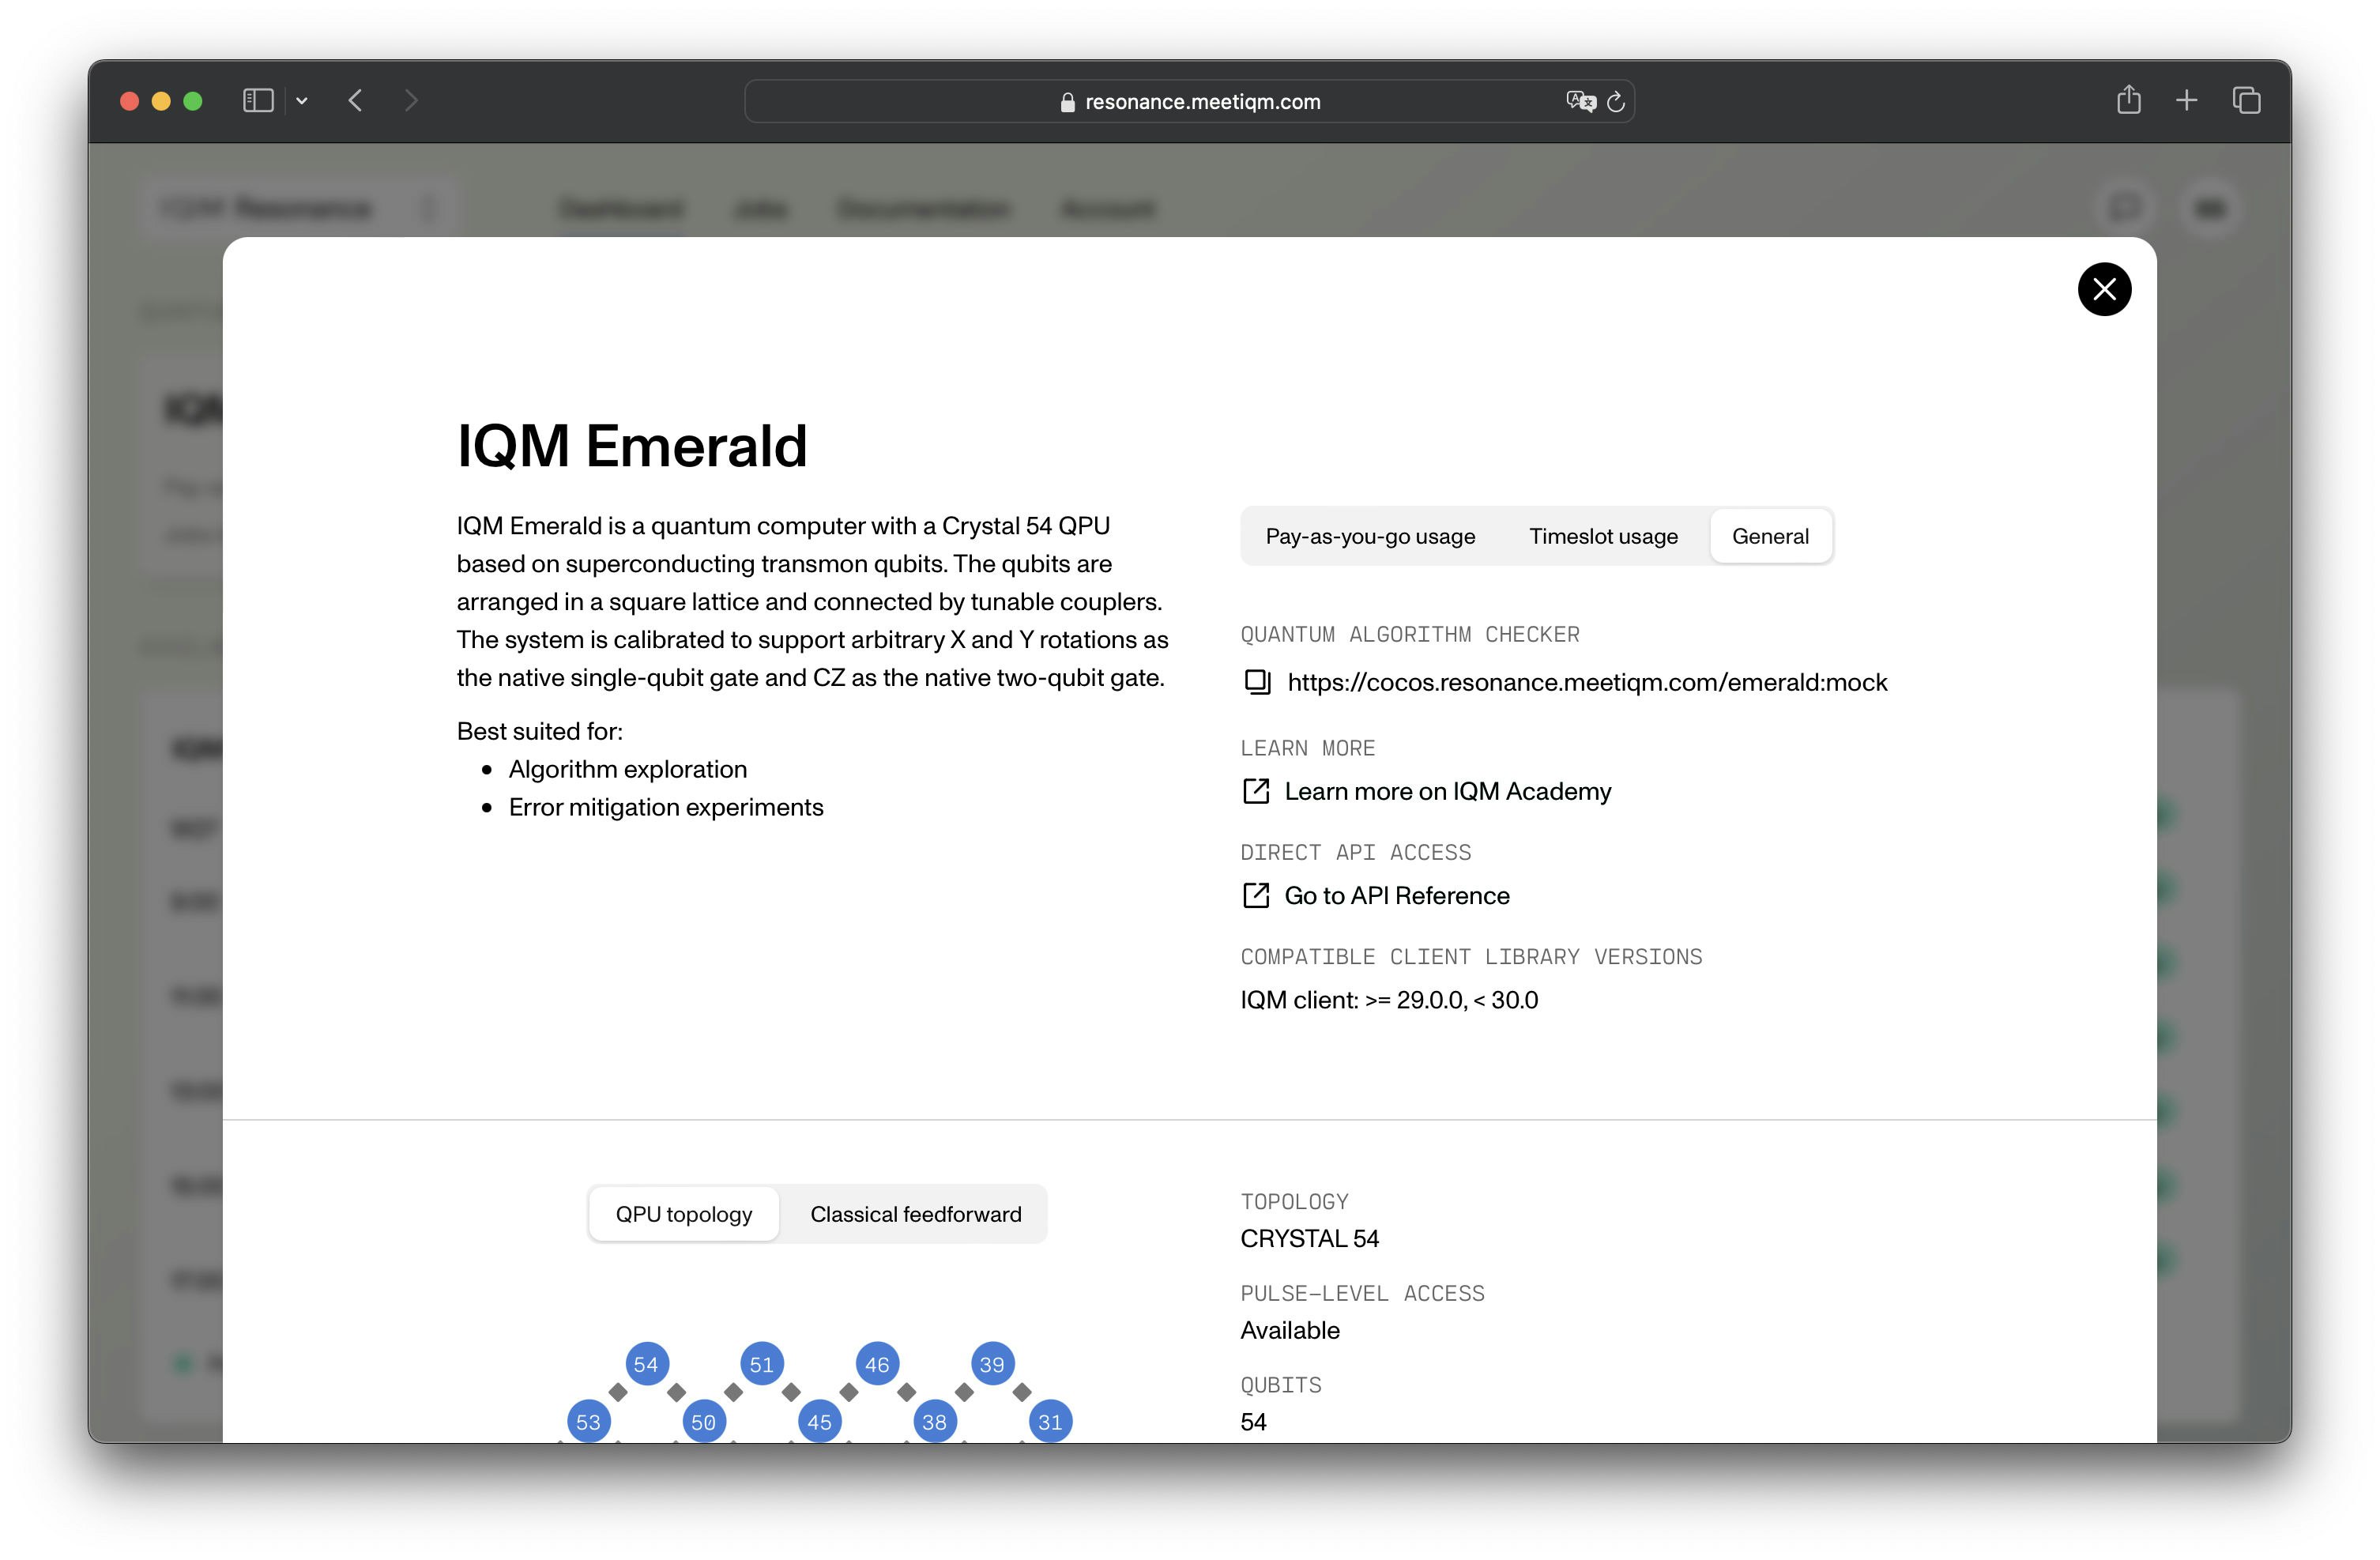Click the address bar showing resonance.meetiqm.com

[1189, 101]
